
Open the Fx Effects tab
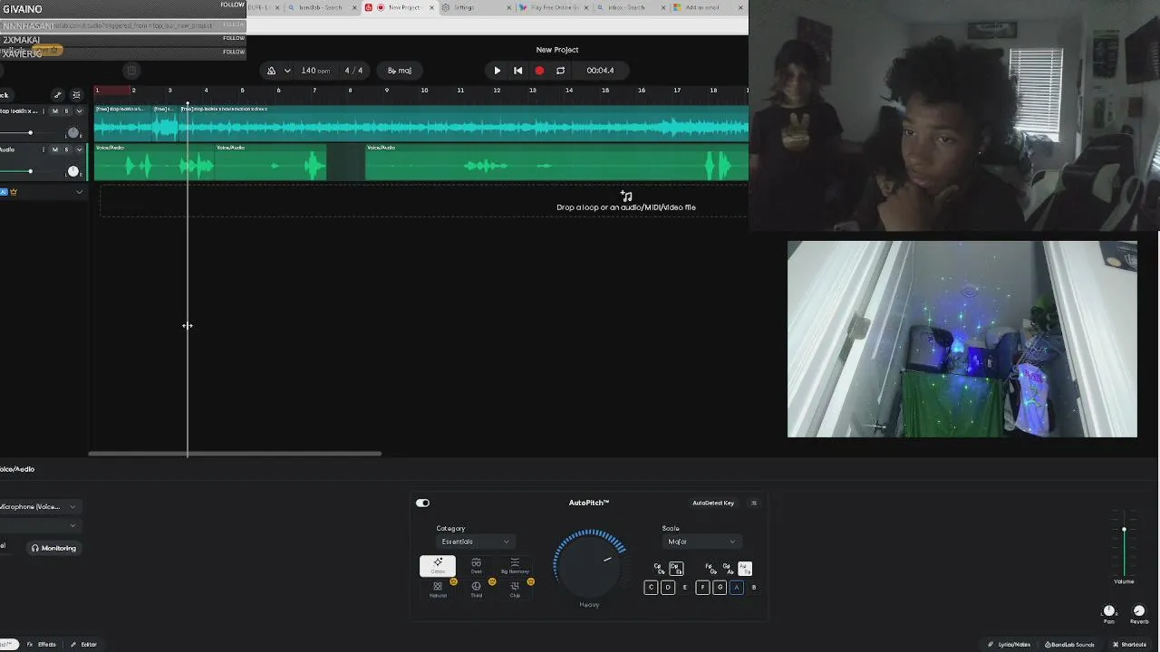[42, 644]
